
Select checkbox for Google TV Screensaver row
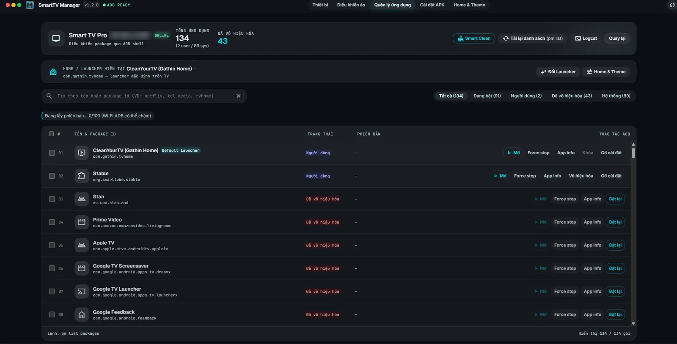[x=52, y=268]
